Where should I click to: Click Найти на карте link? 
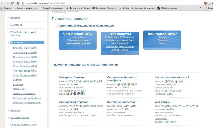click(x=164, y=94)
